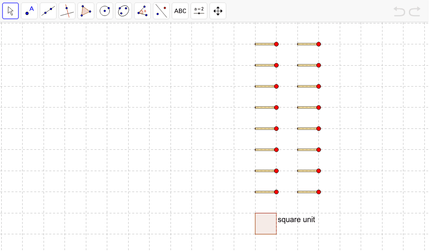Select fifth red point in left column

277,129
